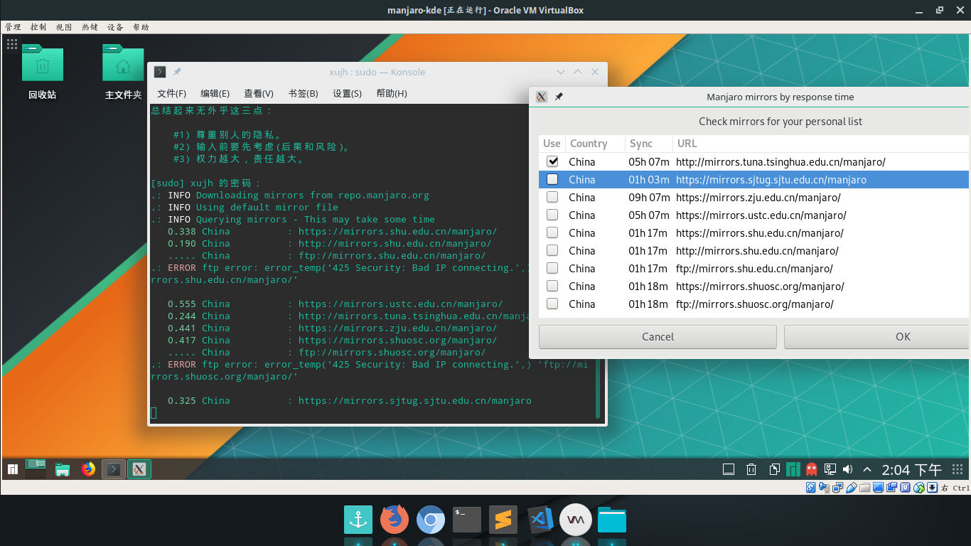Select checkbox for http://mirrors.shu.edu.cn/manjaro/
The image size is (971, 546).
tap(552, 250)
